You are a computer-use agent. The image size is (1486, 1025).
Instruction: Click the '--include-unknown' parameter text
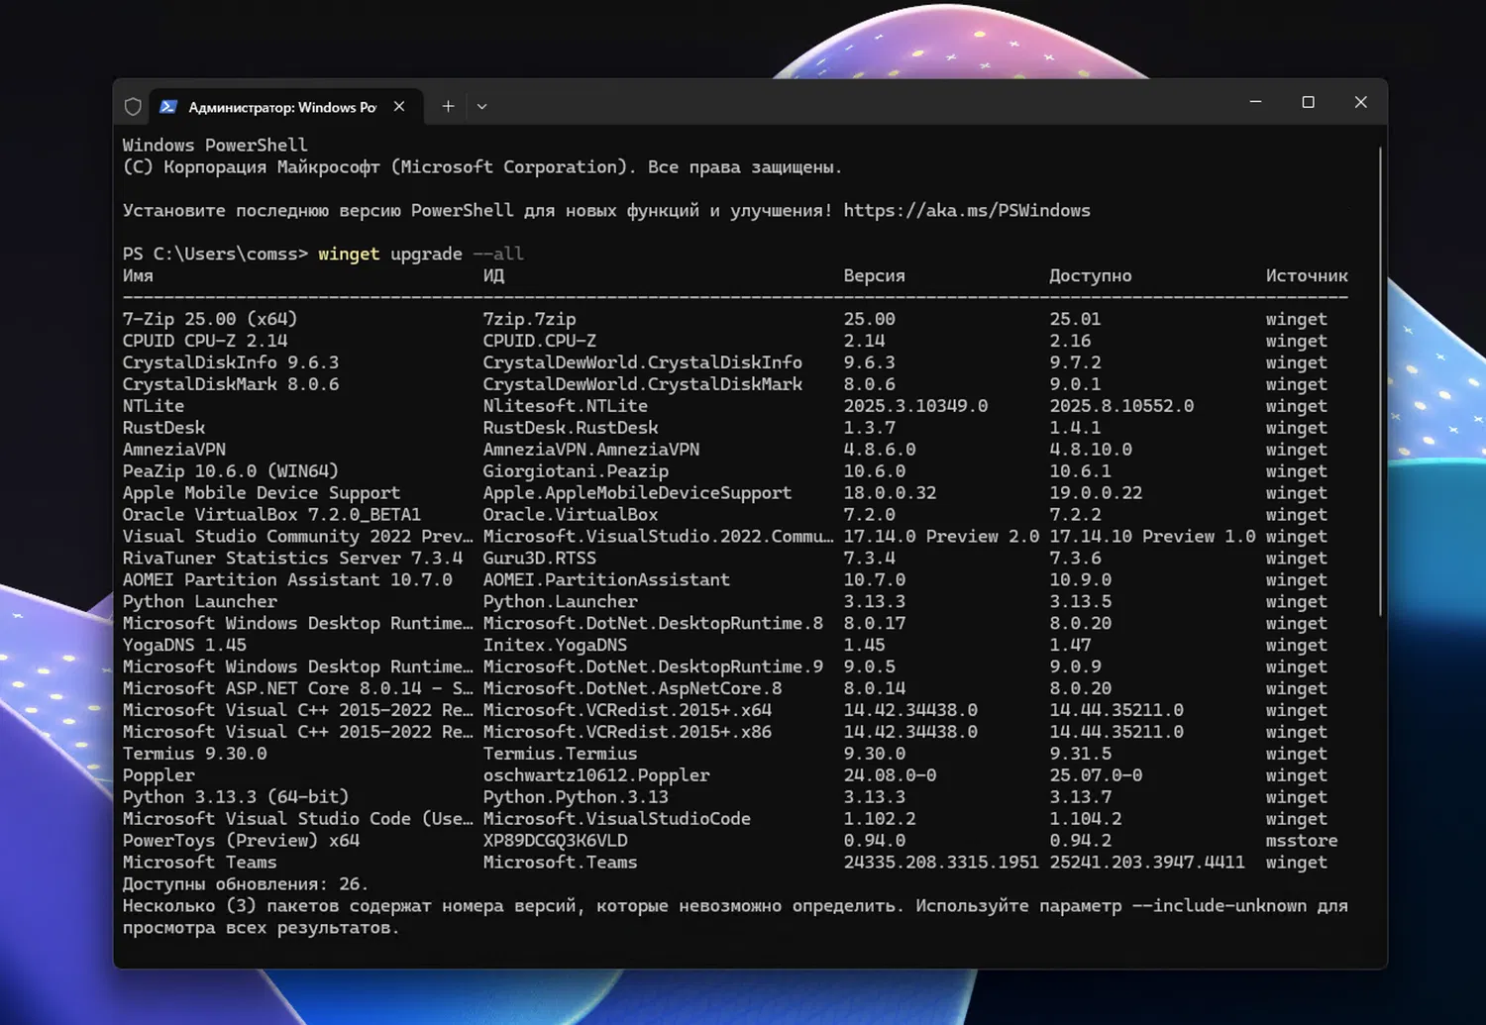[x=1219, y=905]
